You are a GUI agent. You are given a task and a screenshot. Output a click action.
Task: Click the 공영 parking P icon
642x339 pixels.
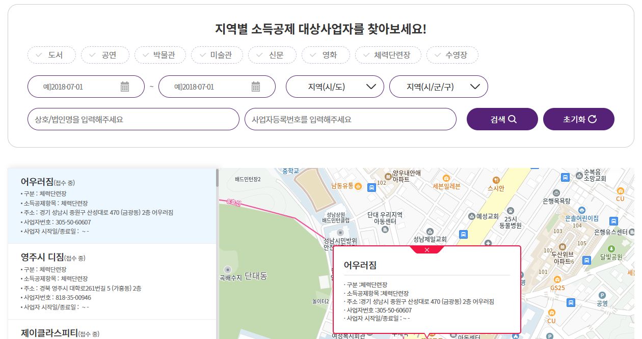tap(602, 295)
